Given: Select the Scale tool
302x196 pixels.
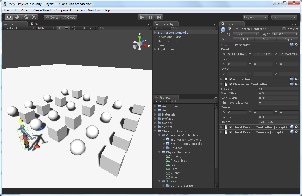Looking at the screenshot, I should click(x=34, y=17).
